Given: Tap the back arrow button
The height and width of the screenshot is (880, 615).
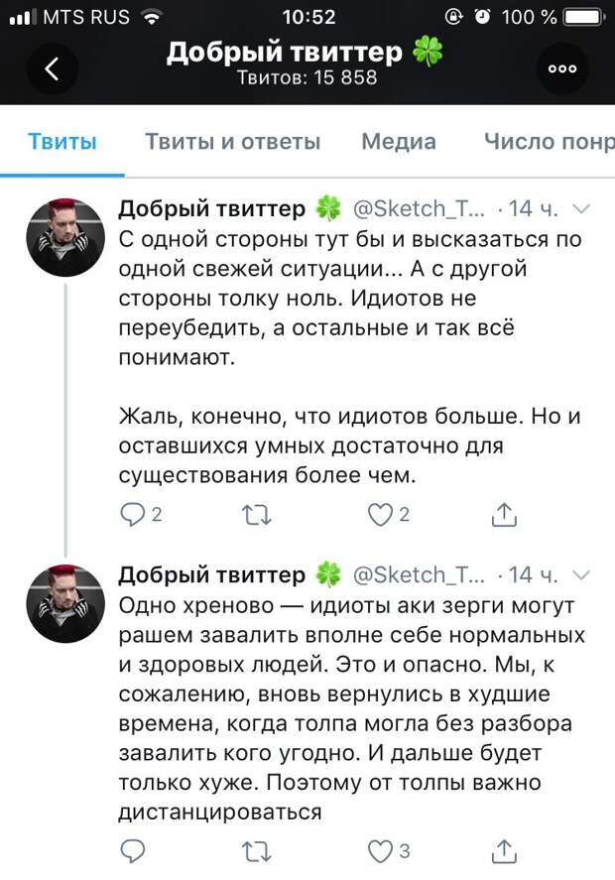Looking at the screenshot, I should pos(53,68).
